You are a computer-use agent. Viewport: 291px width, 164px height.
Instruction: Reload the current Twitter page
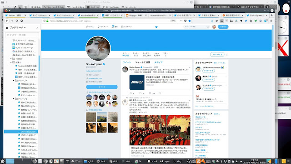(x=17, y=21)
